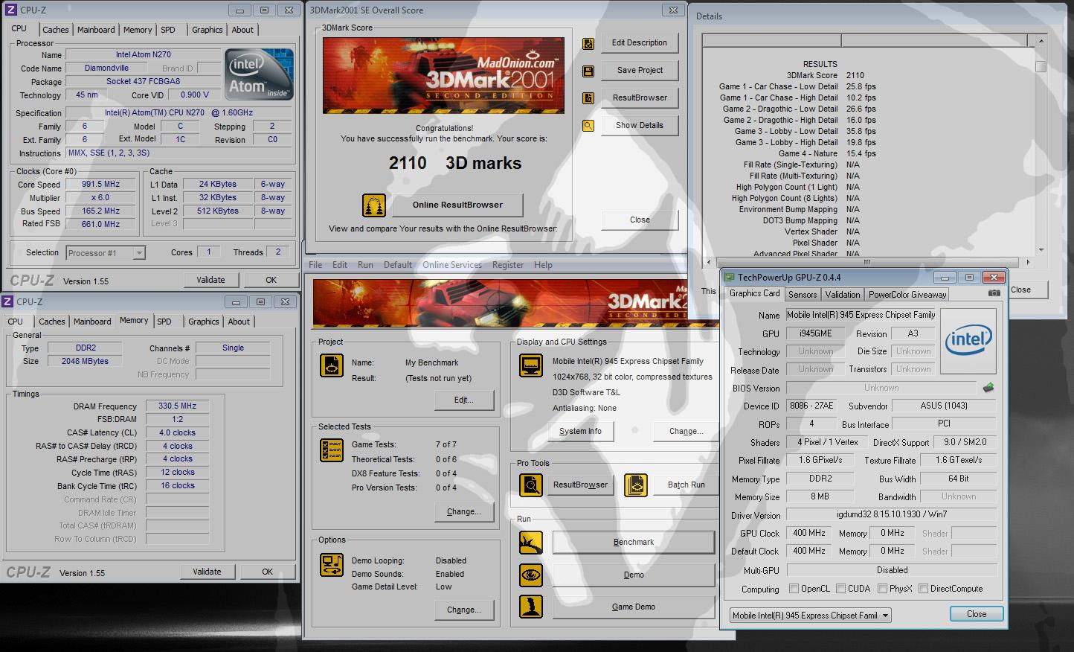Image resolution: width=1074 pixels, height=652 pixels.
Task: Click Show Details button in score window
Action: point(640,126)
